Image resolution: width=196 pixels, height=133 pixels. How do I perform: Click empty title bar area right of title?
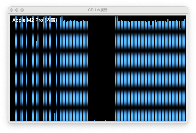(x=148, y=10)
